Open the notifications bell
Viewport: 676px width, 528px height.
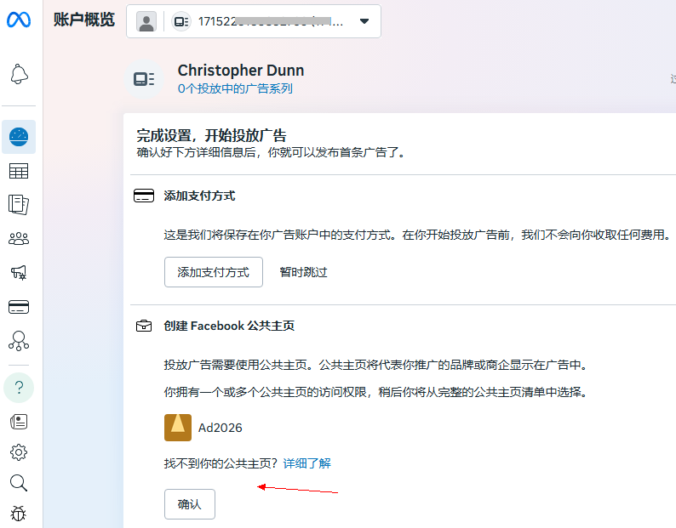point(19,75)
